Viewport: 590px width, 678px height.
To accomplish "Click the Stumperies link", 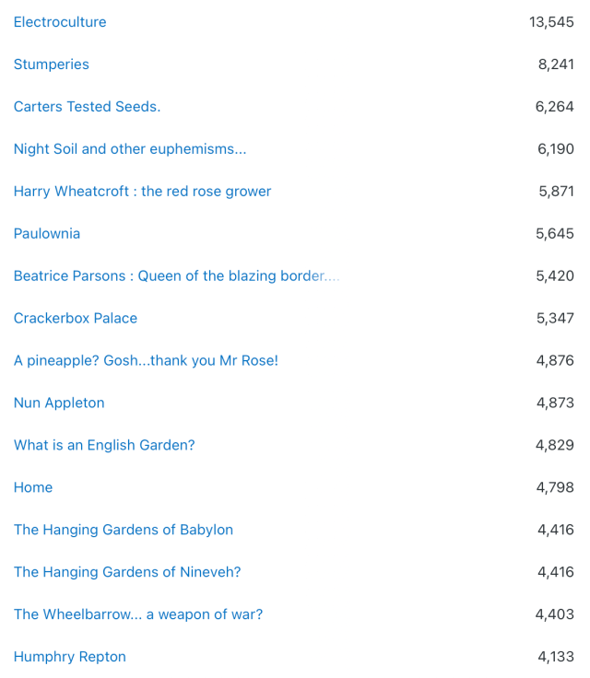I will (x=52, y=64).
